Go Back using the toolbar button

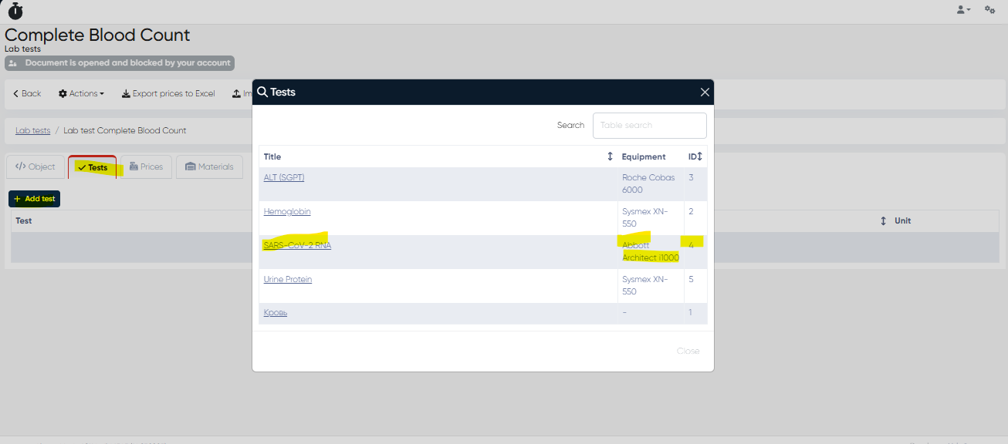[x=27, y=93]
